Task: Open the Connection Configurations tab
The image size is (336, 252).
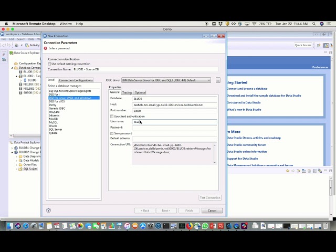Action: [x=76, y=80]
